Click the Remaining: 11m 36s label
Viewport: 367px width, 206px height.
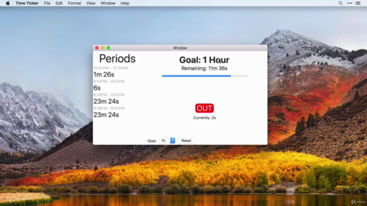[204, 69]
